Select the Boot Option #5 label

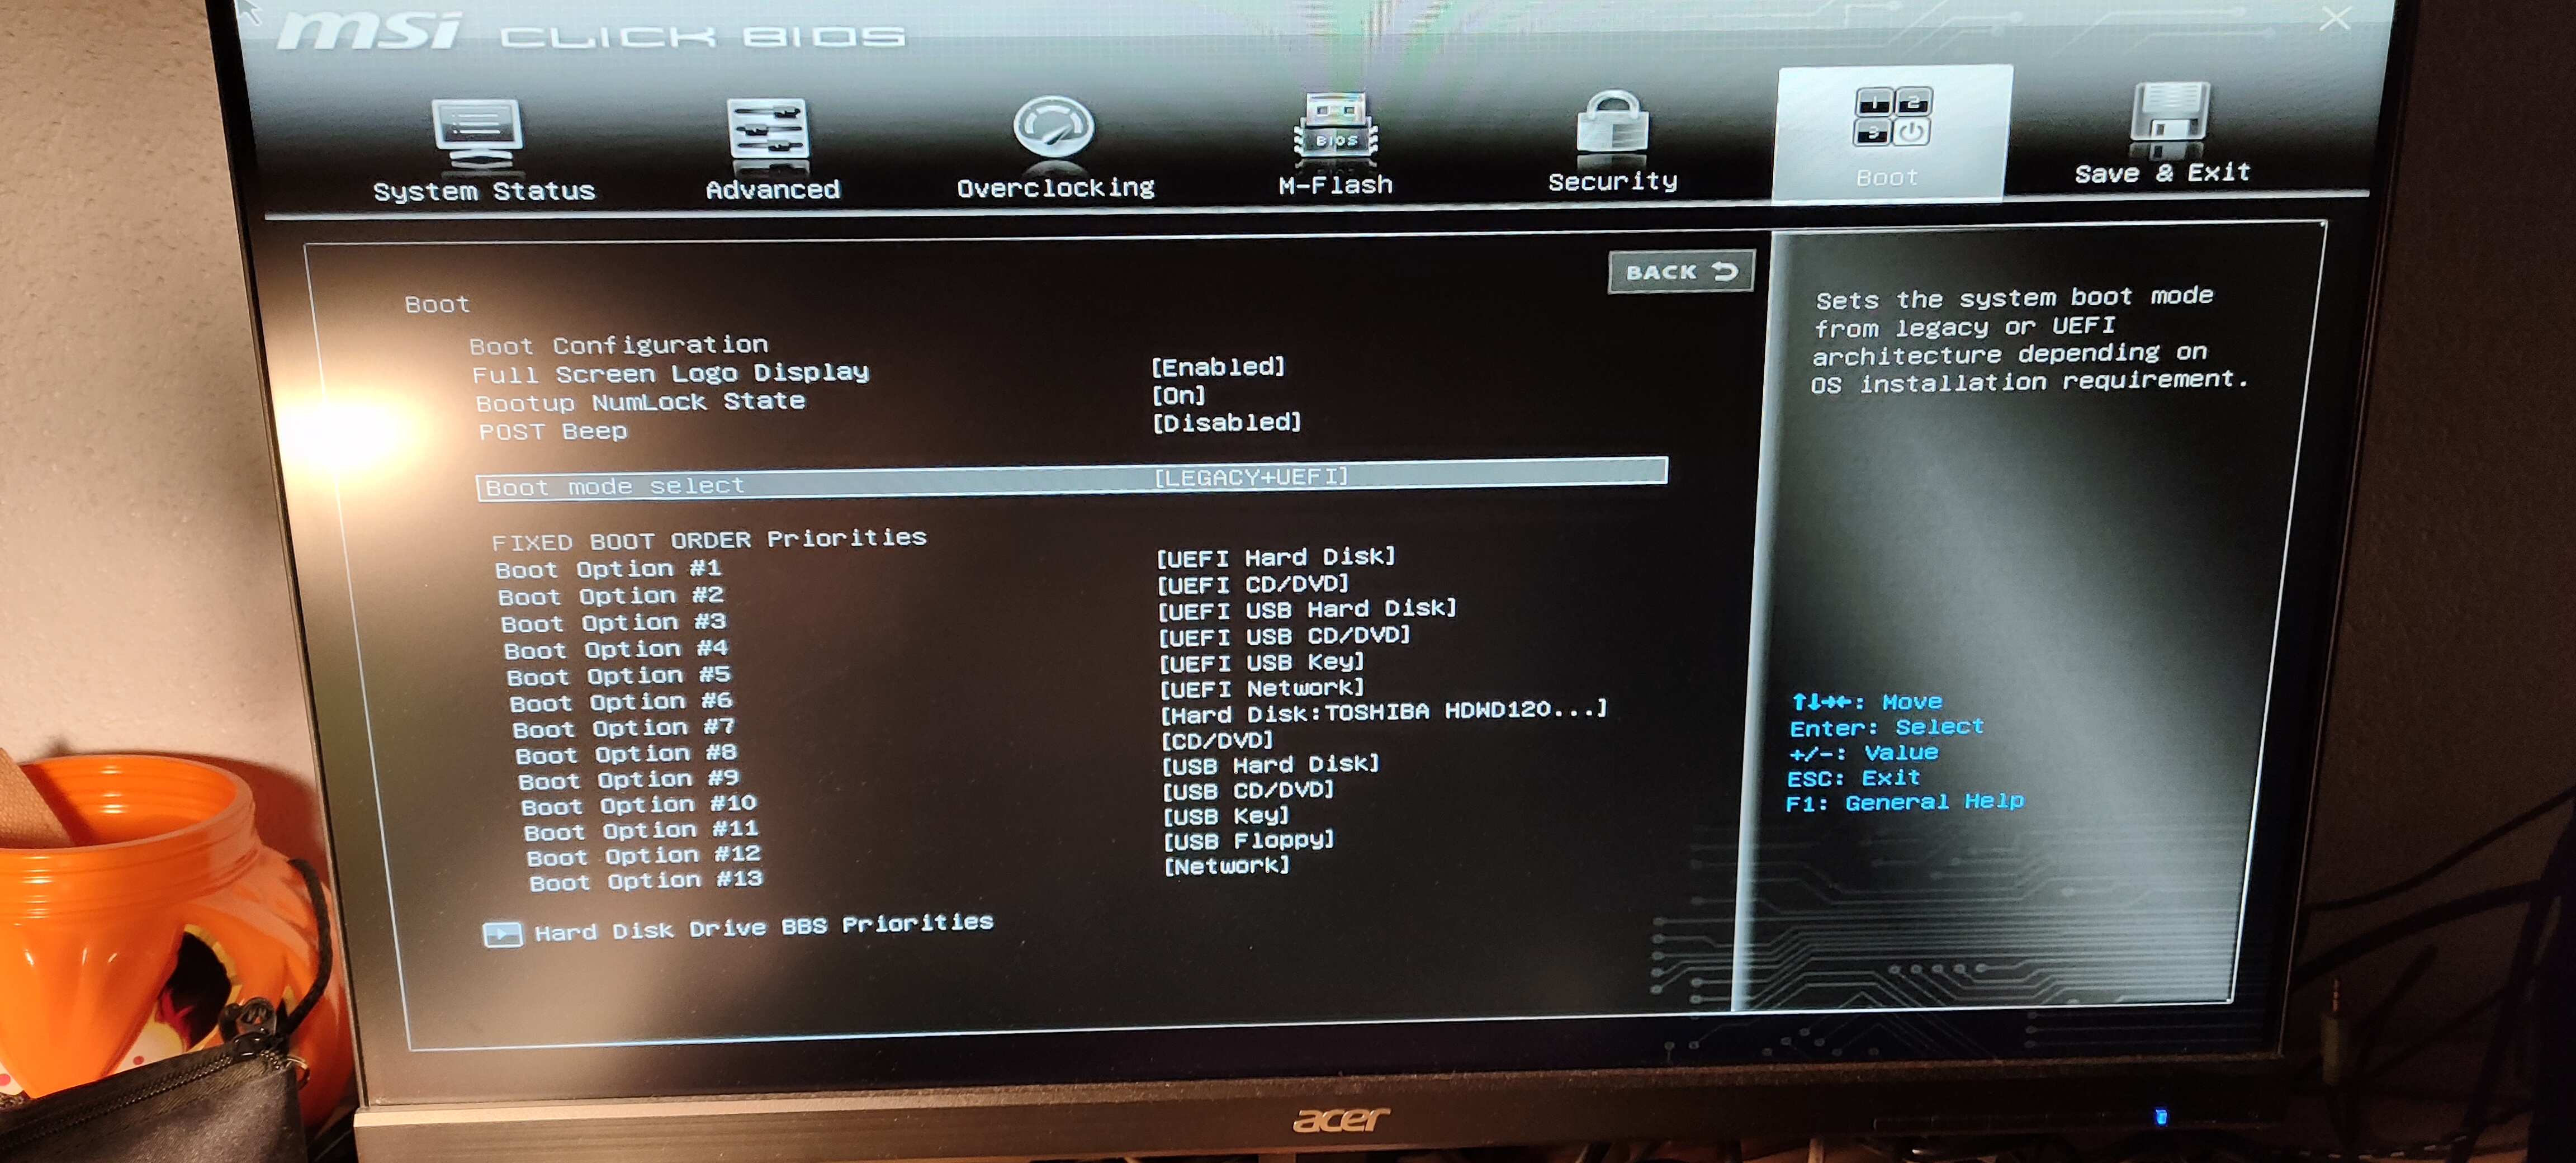[619, 677]
